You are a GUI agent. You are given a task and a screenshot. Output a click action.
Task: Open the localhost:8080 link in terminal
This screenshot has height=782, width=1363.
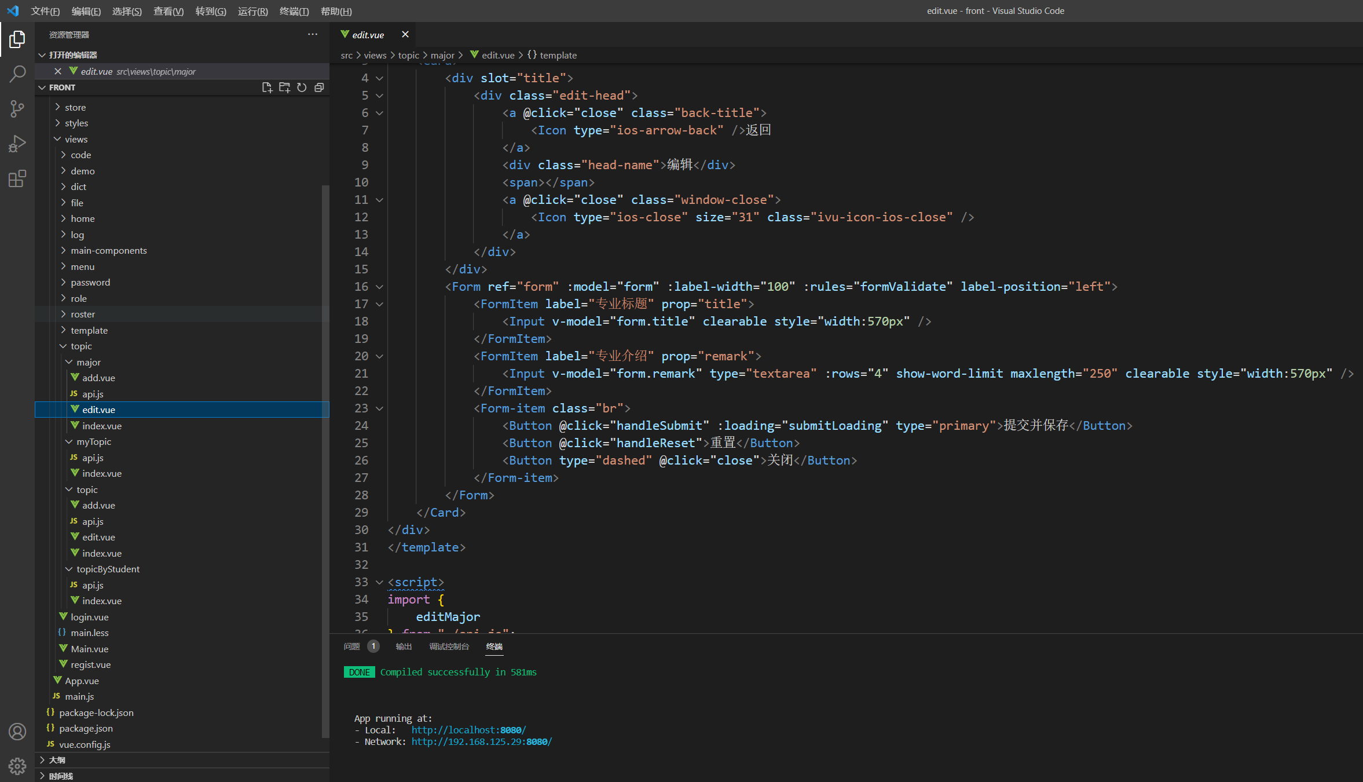pyautogui.click(x=468, y=730)
